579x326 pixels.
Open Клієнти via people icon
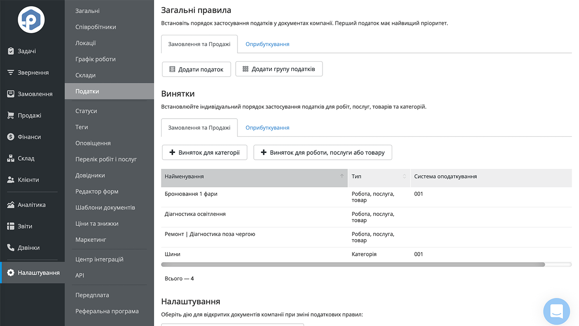tap(11, 180)
